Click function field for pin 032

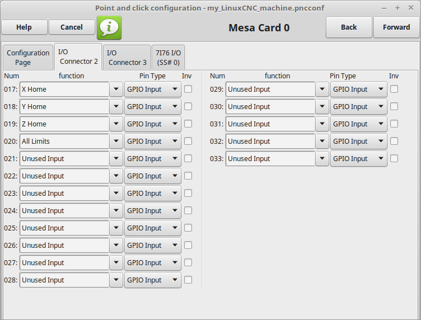(270, 141)
